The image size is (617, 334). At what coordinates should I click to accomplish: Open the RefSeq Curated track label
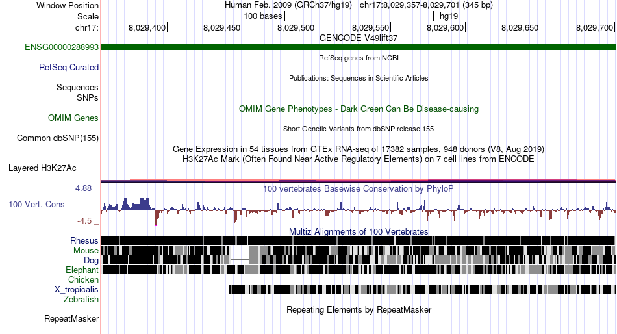[x=68, y=68]
